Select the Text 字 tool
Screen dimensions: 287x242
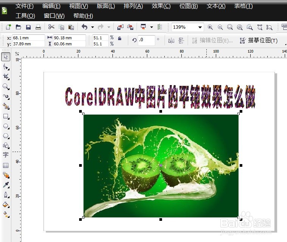[6, 155]
